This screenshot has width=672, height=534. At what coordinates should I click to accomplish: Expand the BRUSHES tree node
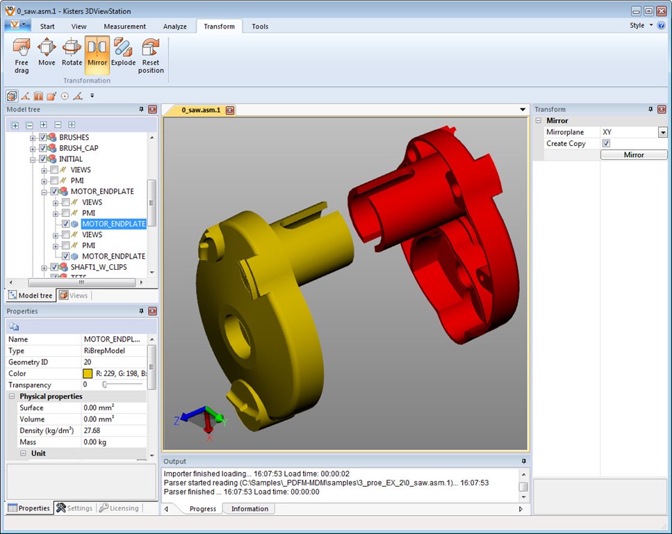(x=33, y=138)
